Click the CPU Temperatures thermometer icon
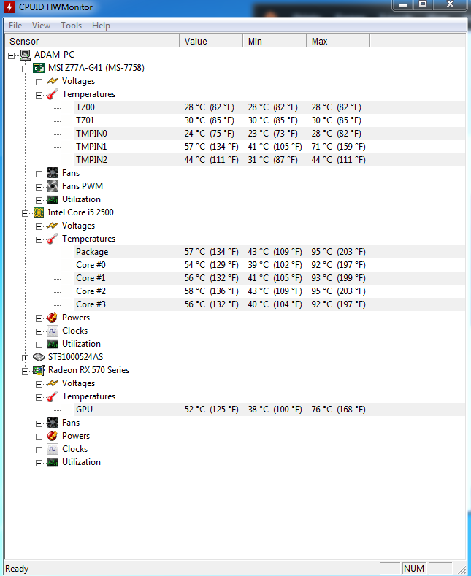The height and width of the screenshot is (576, 471). (x=53, y=239)
